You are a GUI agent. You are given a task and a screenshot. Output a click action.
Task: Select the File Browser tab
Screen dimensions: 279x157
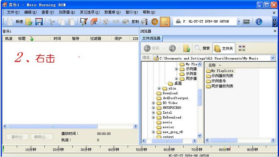click(151, 39)
